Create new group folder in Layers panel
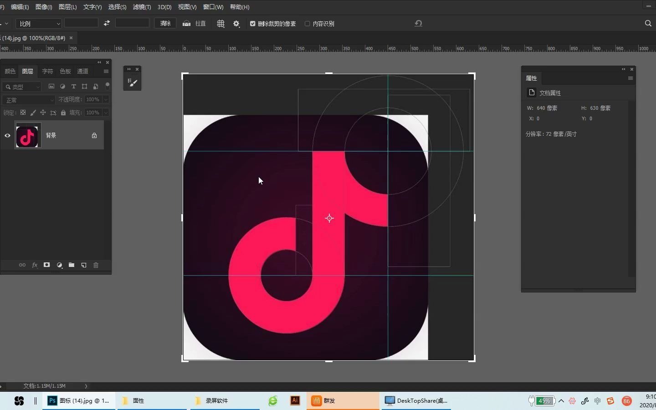The height and width of the screenshot is (410, 656). (x=72, y=265)
